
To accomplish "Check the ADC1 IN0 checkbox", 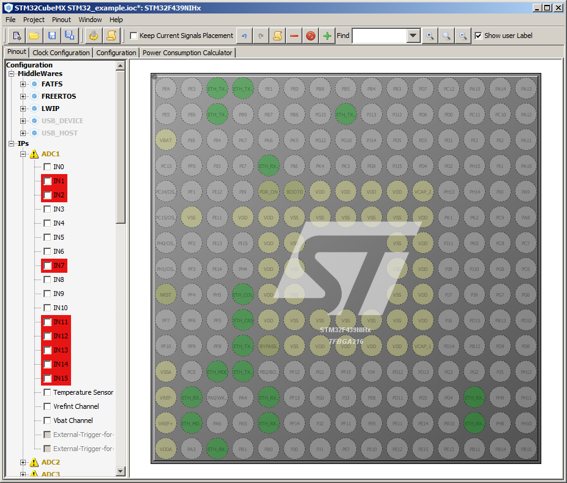I will pos(47,167).
